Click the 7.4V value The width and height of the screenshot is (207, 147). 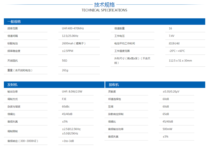tap(172, 36)
